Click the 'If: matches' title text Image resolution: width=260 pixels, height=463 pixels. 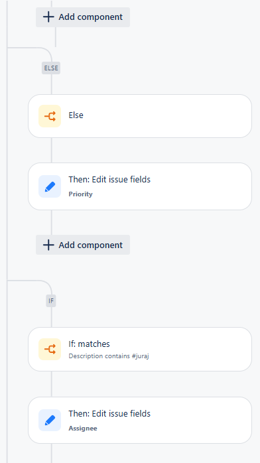coord(89,344)
